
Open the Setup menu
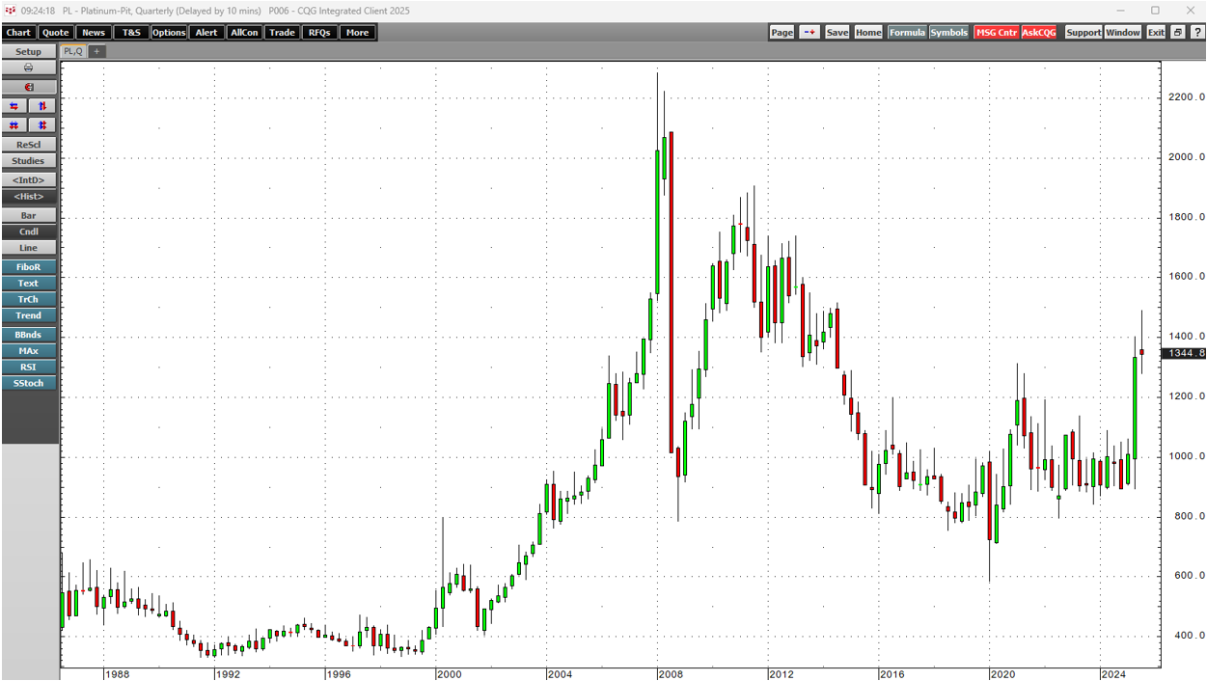coord(28,52)
